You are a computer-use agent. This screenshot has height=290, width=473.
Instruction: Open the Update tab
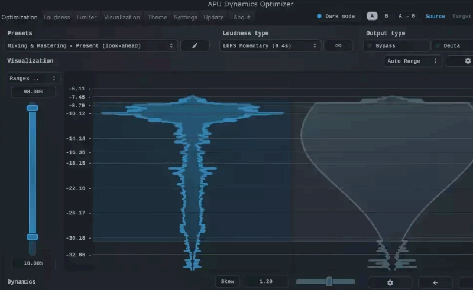coord(213,17)
